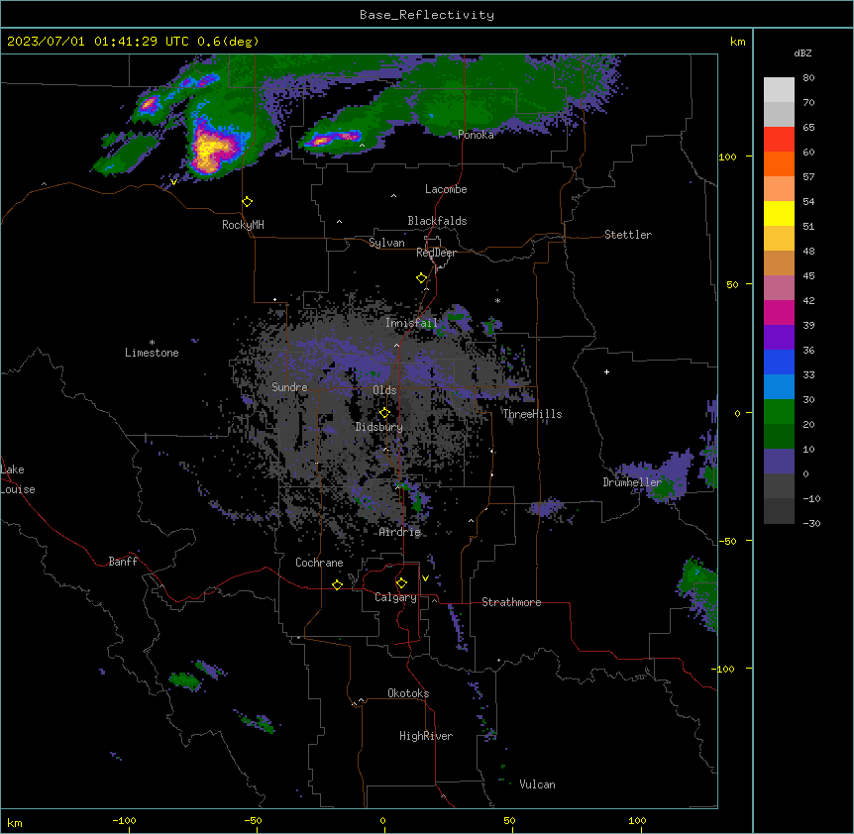Select the -100 tick on the bottom axis
854x834 pixels.
[x=124, y=820]
